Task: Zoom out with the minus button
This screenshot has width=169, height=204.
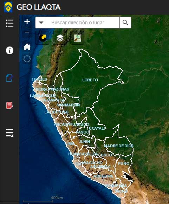Action: pyautogui.click(x=27, y=32)
